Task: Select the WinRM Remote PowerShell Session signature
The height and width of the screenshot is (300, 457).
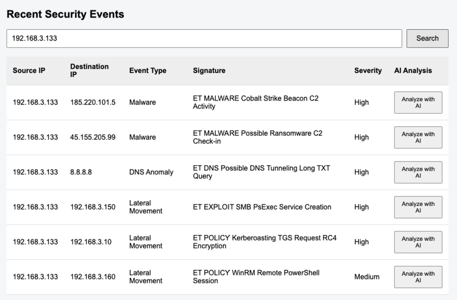Action: click(256, 277)
